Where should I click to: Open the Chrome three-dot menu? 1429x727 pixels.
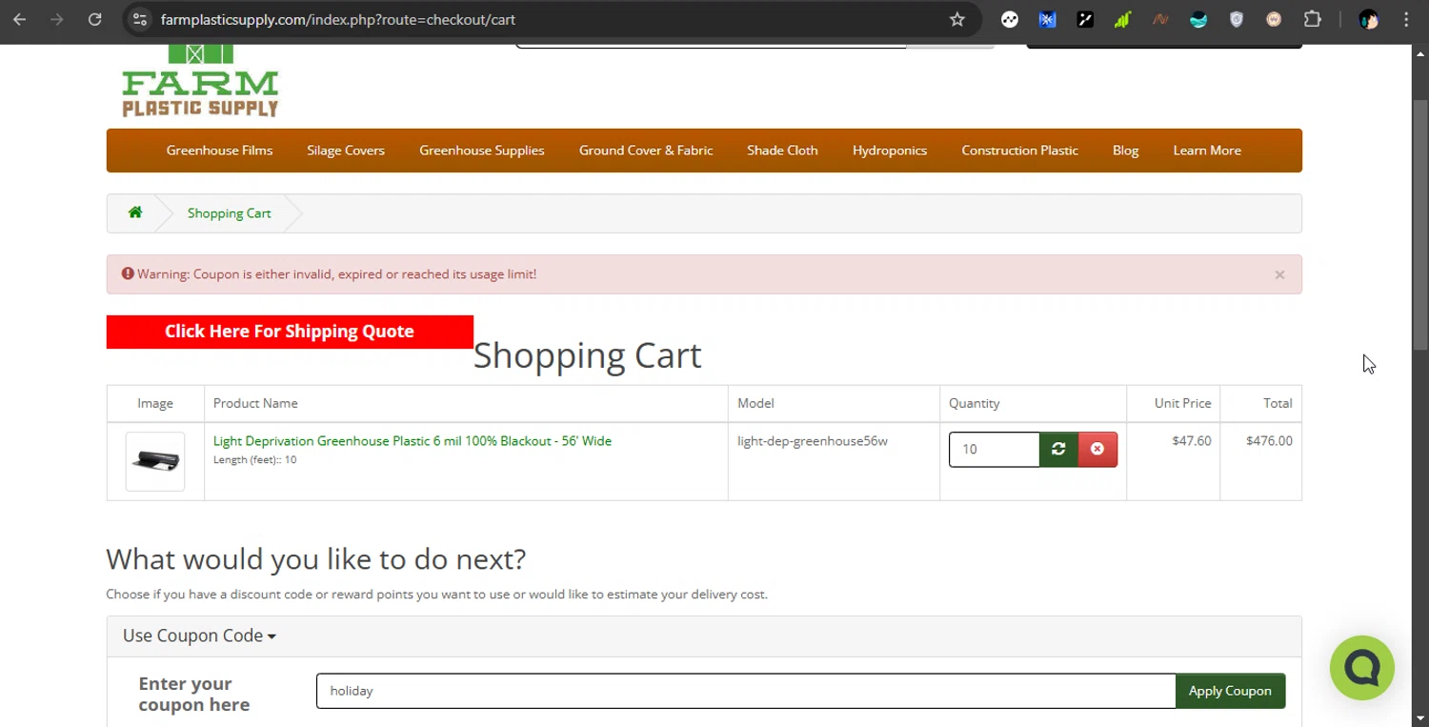[1406, 19]
